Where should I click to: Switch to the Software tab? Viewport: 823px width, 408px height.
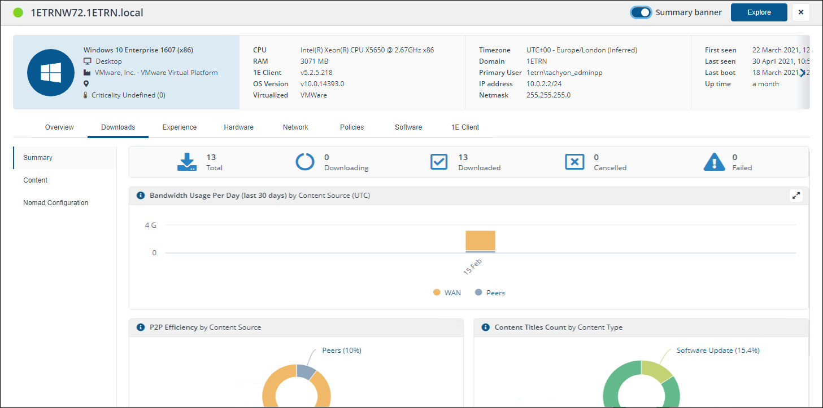[408, 127]
